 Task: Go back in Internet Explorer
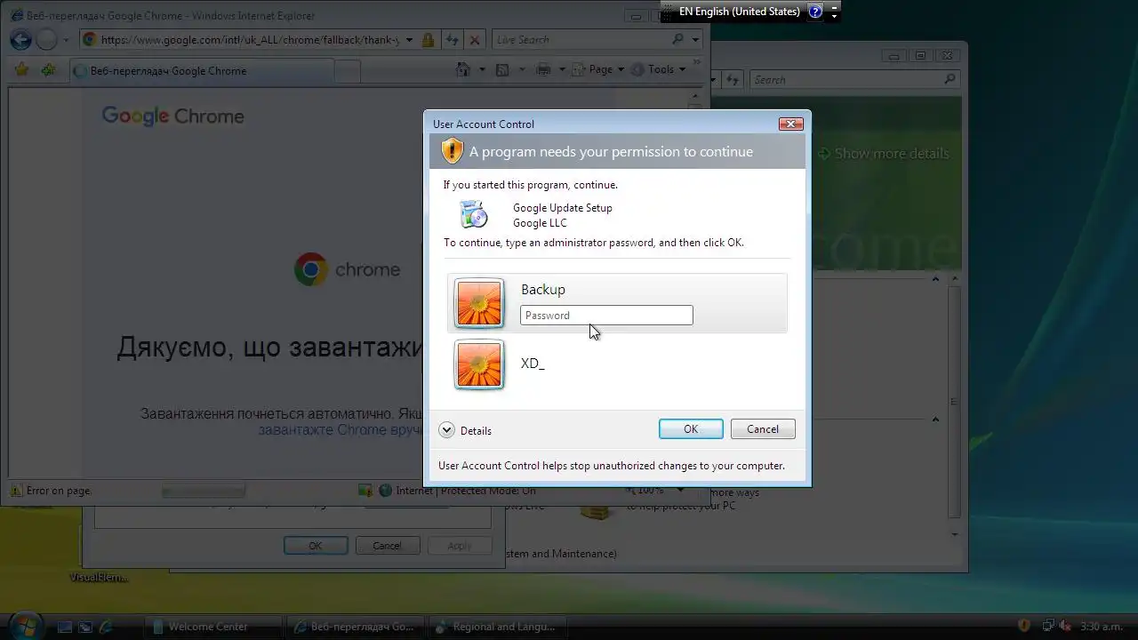click(21, 39)
